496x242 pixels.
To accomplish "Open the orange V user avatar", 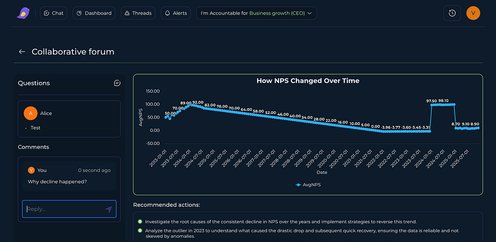I will 473,13.
